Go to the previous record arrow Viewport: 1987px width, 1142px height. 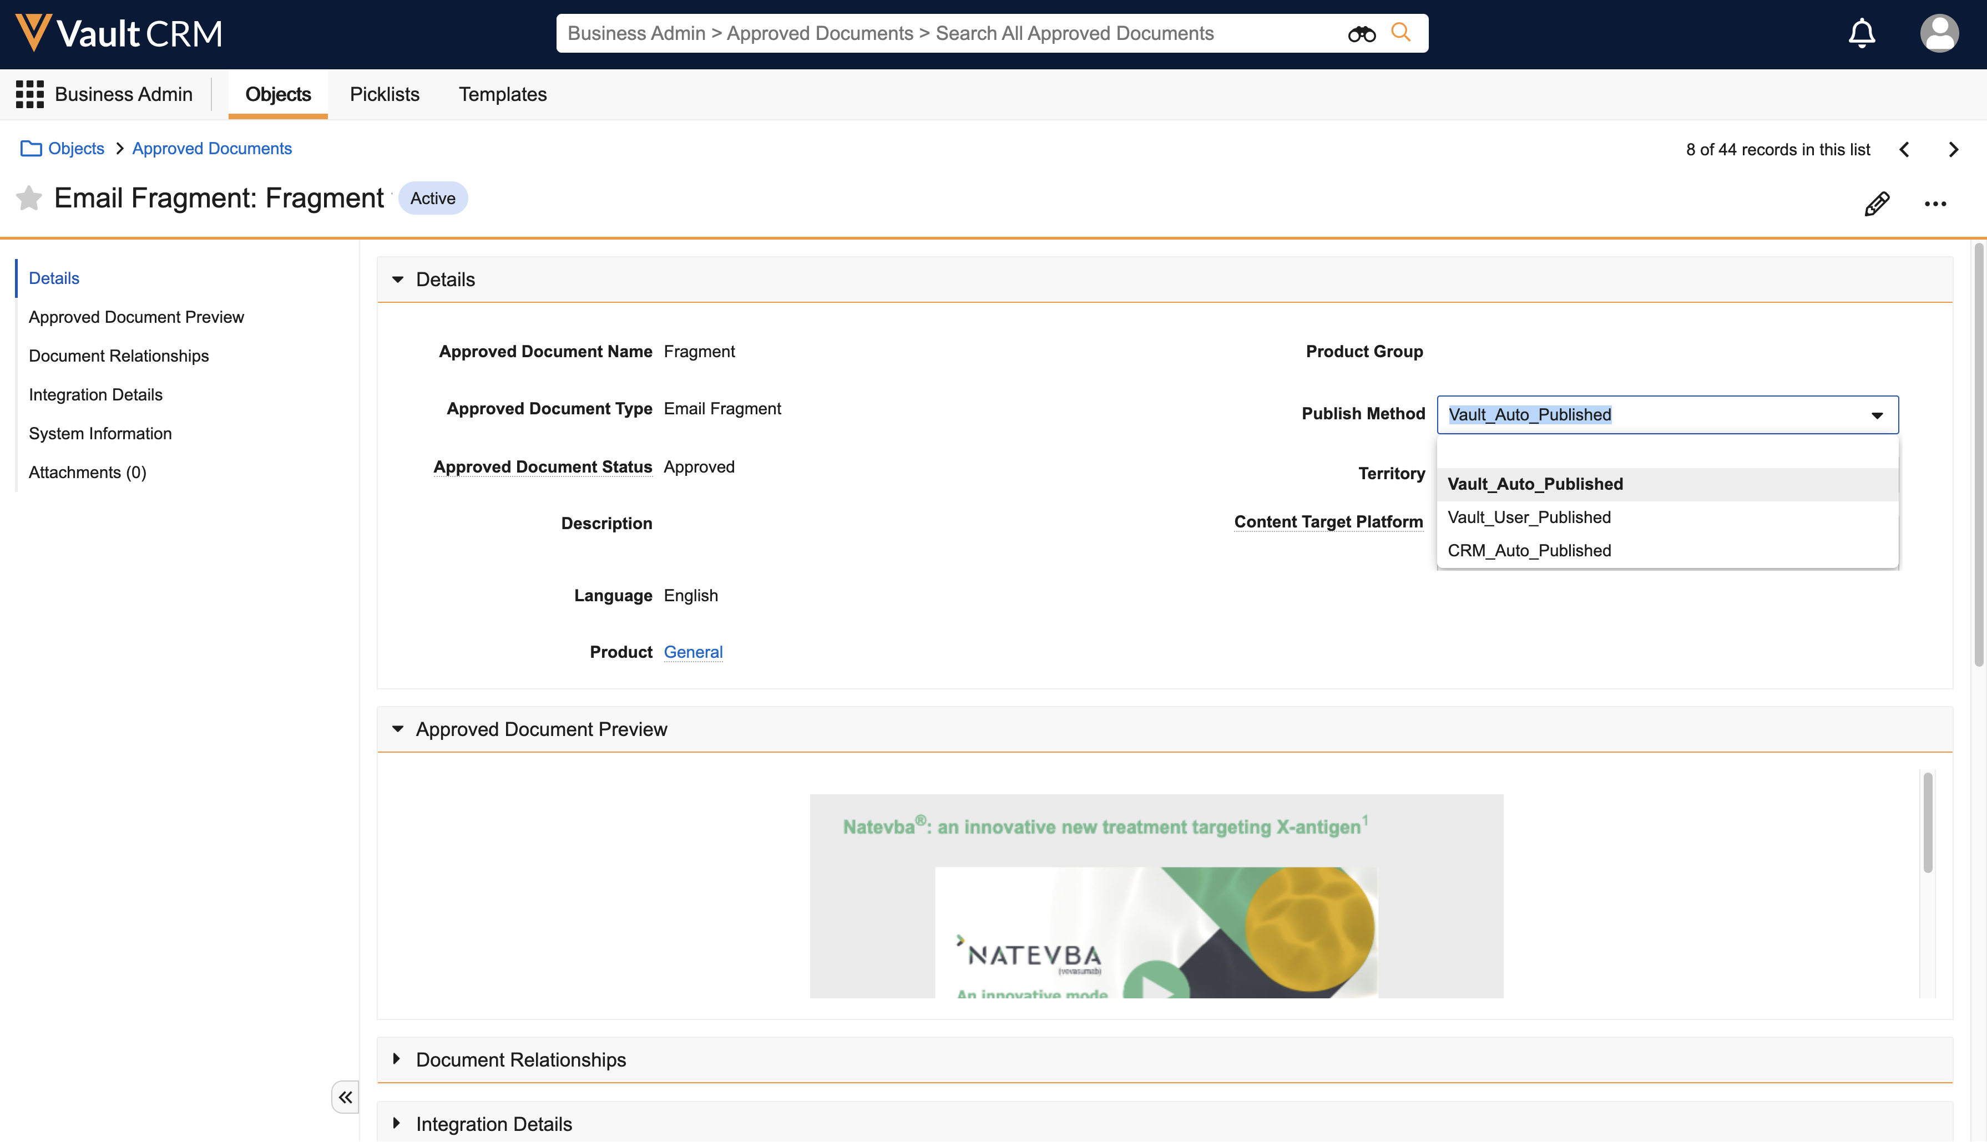click(x=1904, y=150)
